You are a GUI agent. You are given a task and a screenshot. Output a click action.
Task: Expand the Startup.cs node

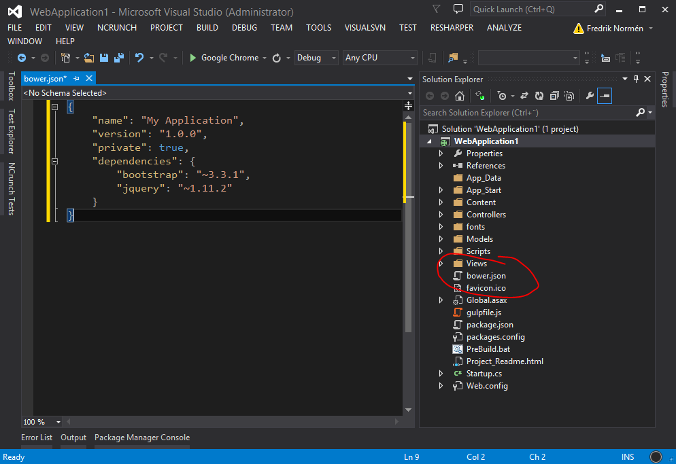pyautogui.click(x=441, y=374)
